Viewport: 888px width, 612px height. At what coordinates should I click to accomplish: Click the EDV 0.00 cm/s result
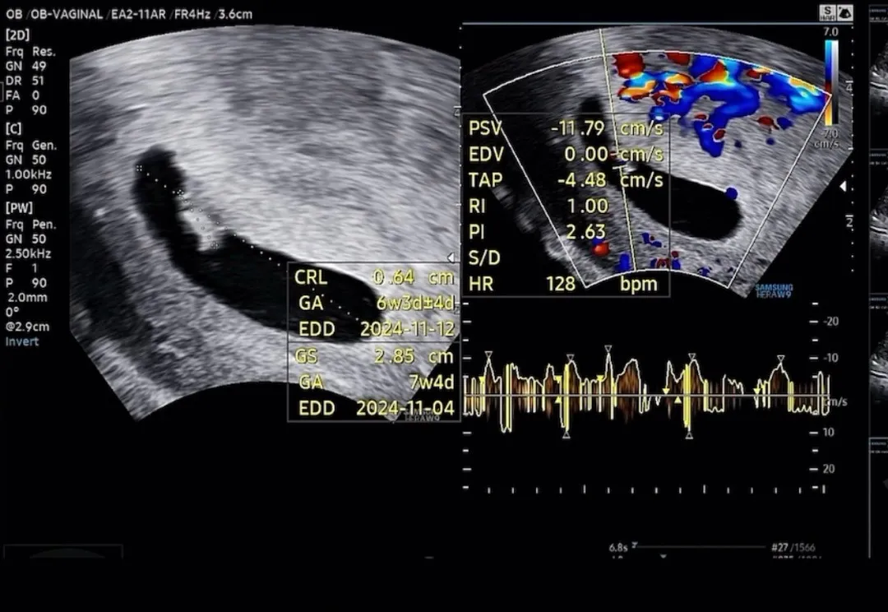566,155
